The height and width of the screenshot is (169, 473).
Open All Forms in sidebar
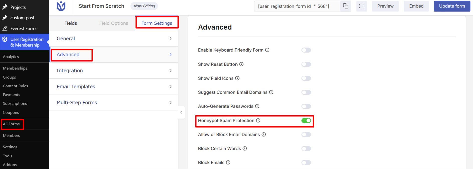[x=11, y=124]
